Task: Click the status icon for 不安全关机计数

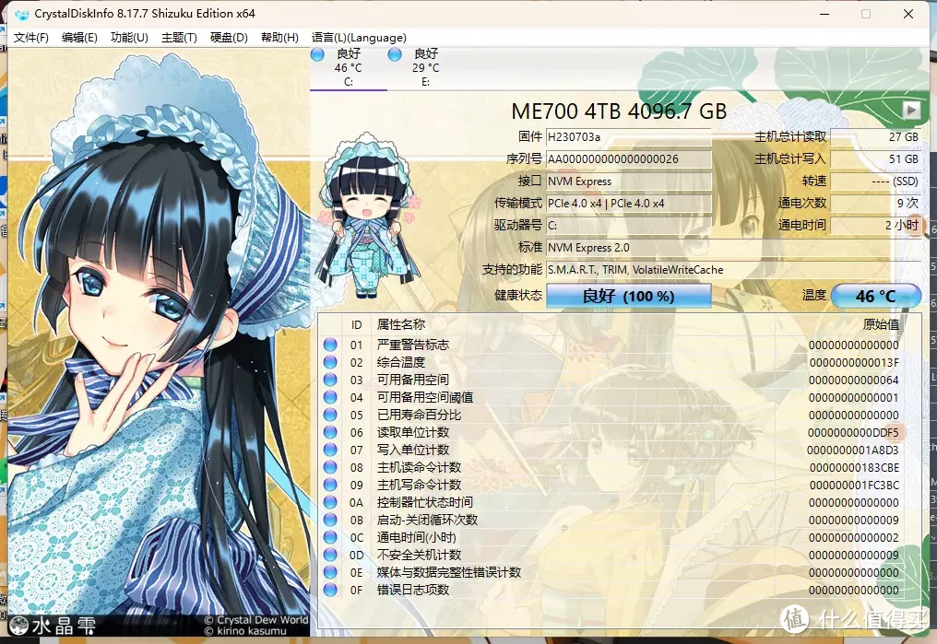Action: click(x=330, y=555)
